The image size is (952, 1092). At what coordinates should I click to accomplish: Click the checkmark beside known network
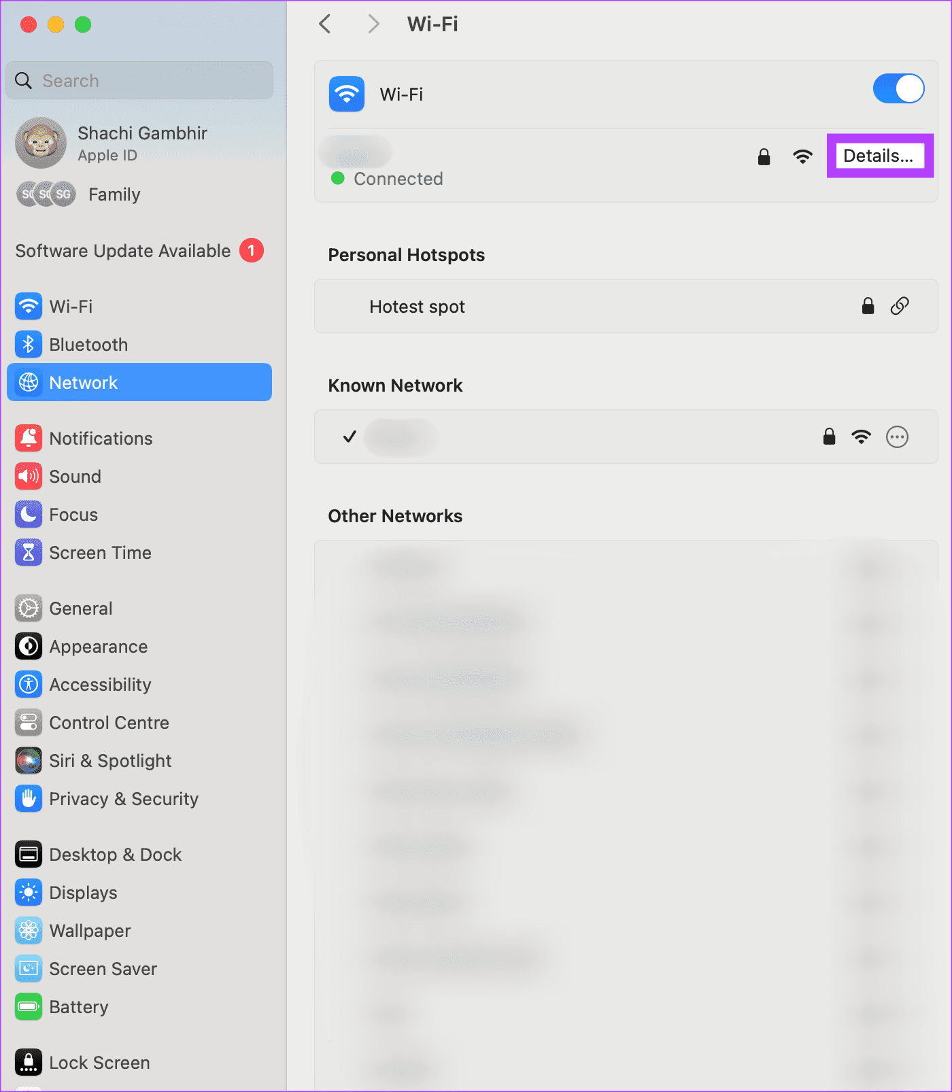click(350, 437)
